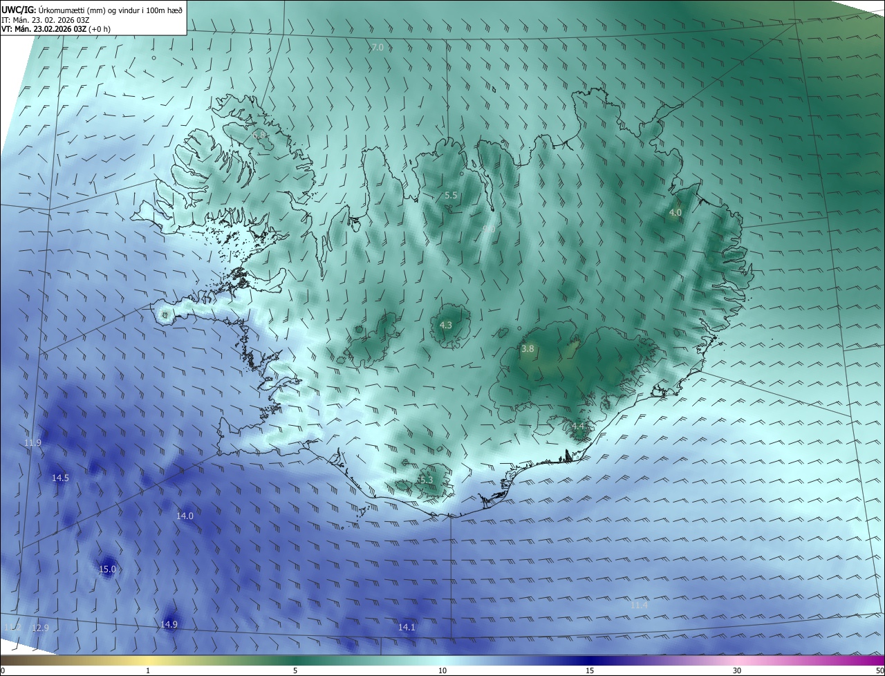
Task: Click the 15.0 value label on the map
Action: tap(107, 570)
